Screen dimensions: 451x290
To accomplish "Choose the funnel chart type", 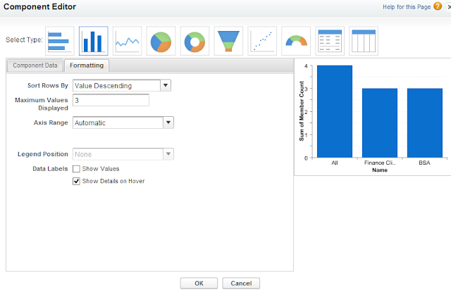I will pos(228,41).
